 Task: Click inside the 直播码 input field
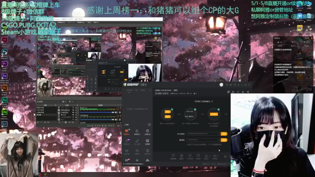pyautogui.click(x=204, y=140)
